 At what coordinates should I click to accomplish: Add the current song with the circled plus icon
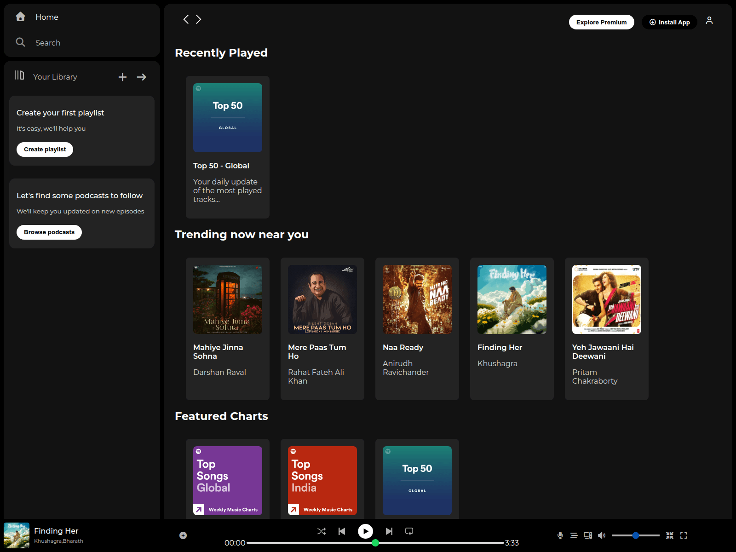pyautogui.click(x=183, y=535)
